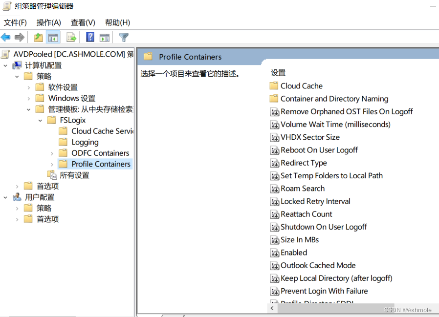Click the Reboot On User Logoff setting icon
The height and width of the screenshot is (317, 439).
coord(275,150)
